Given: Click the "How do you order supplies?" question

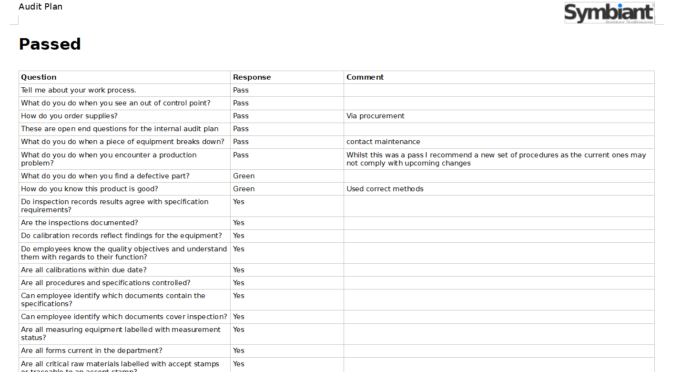Looking at the screenshot, I should (x=69, y=116).
